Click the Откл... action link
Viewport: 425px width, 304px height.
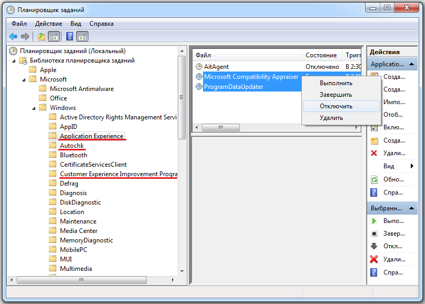[x=393, y=246]
